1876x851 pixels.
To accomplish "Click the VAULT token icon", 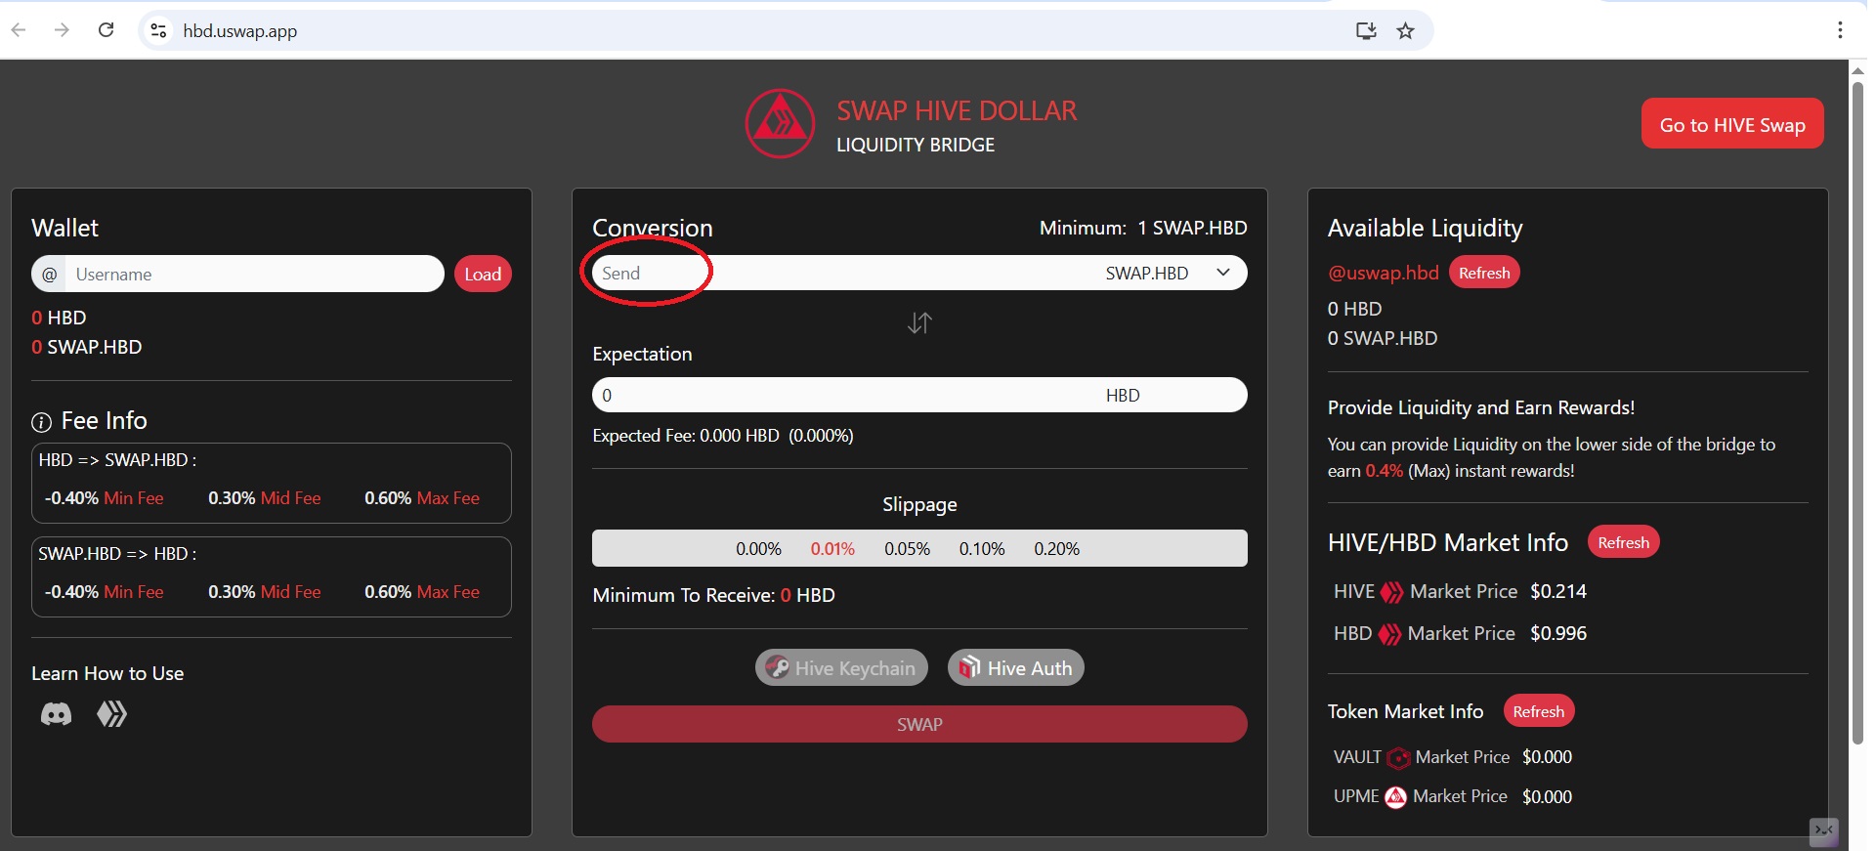I will (x=1398, y=758).
